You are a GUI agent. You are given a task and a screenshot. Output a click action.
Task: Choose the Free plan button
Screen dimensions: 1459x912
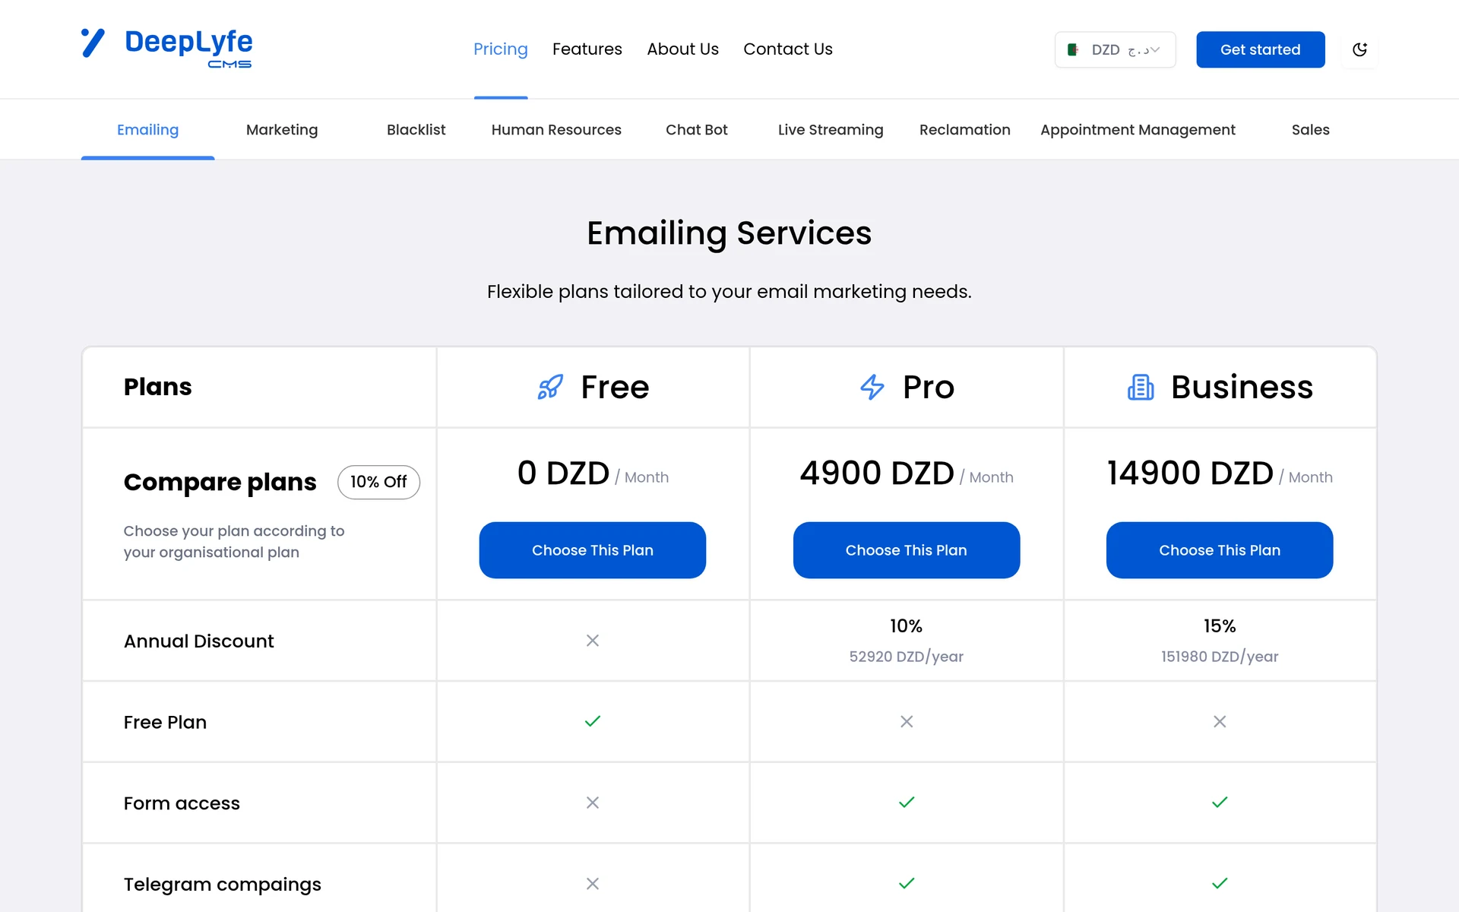click(592, 549)
